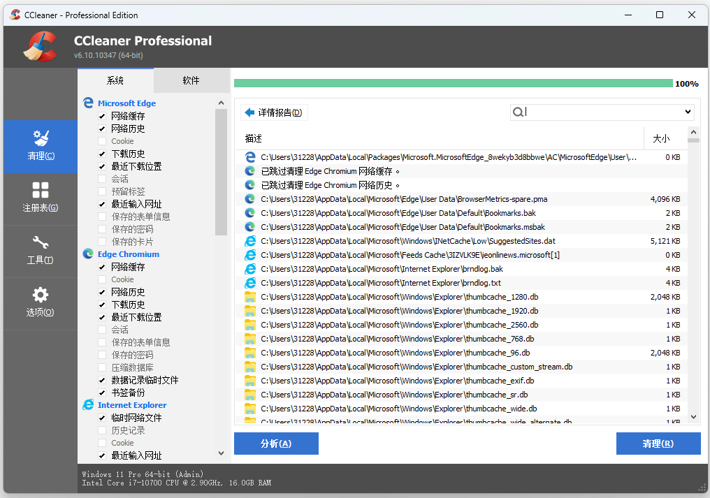
Task: Click the IE icon beside ieonlinews.microsoft[1]
Action: (x=250, y=256)
